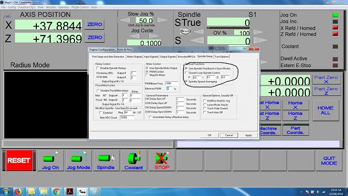Image resolution: width=348 pixels, height=196 pixels.
Task: Check Immediate Relay off before delay
Action: click(150, 117)
